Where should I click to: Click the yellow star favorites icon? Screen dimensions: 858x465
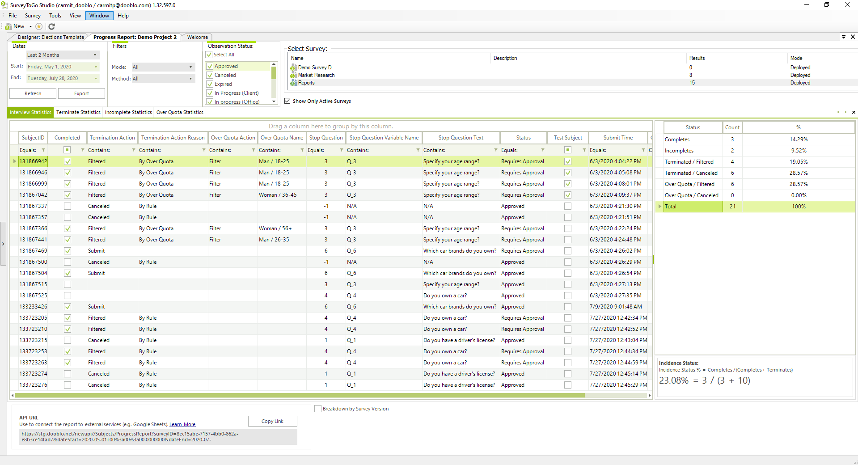(x=39, y=27)
